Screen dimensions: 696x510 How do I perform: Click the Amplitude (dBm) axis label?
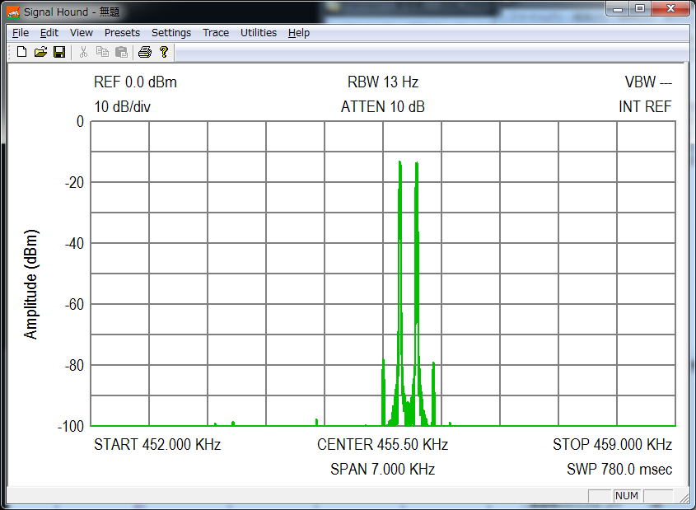(31, 284)
